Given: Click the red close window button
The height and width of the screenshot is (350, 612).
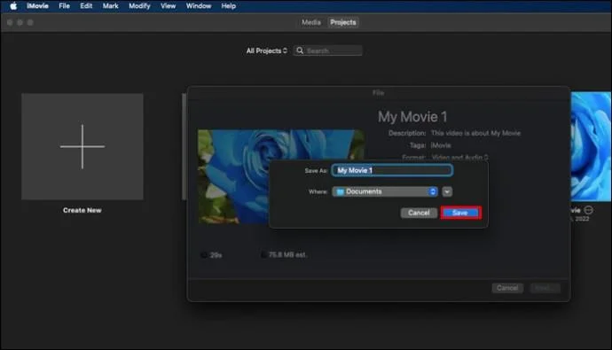Looking at the screenshot, I should coord(10,23).
